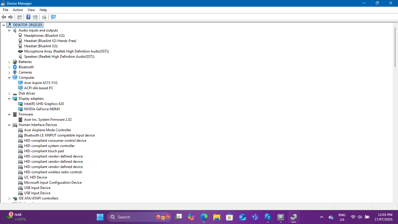Open Microsoft Teams from the taskbar

(x=255, y=217)
